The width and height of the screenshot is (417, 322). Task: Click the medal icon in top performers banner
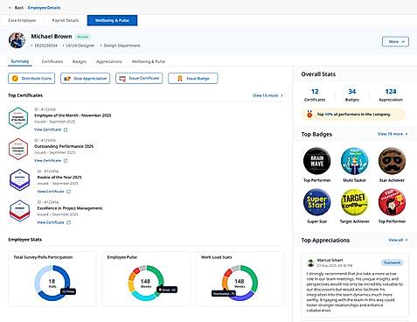pyautogui.click(x=309, y=114)
